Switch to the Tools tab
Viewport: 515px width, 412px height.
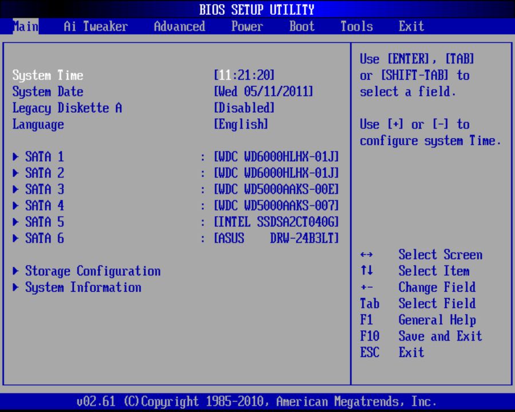point(356,26)
